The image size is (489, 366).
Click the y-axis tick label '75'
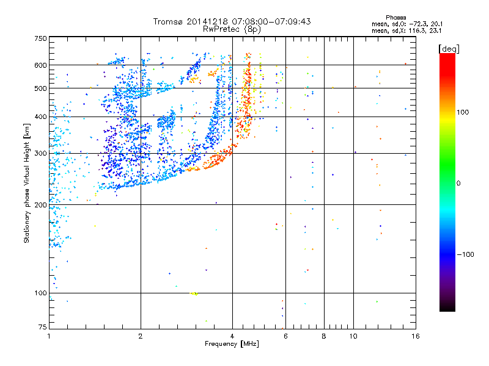pyautogui.click(x=43, y=327)
